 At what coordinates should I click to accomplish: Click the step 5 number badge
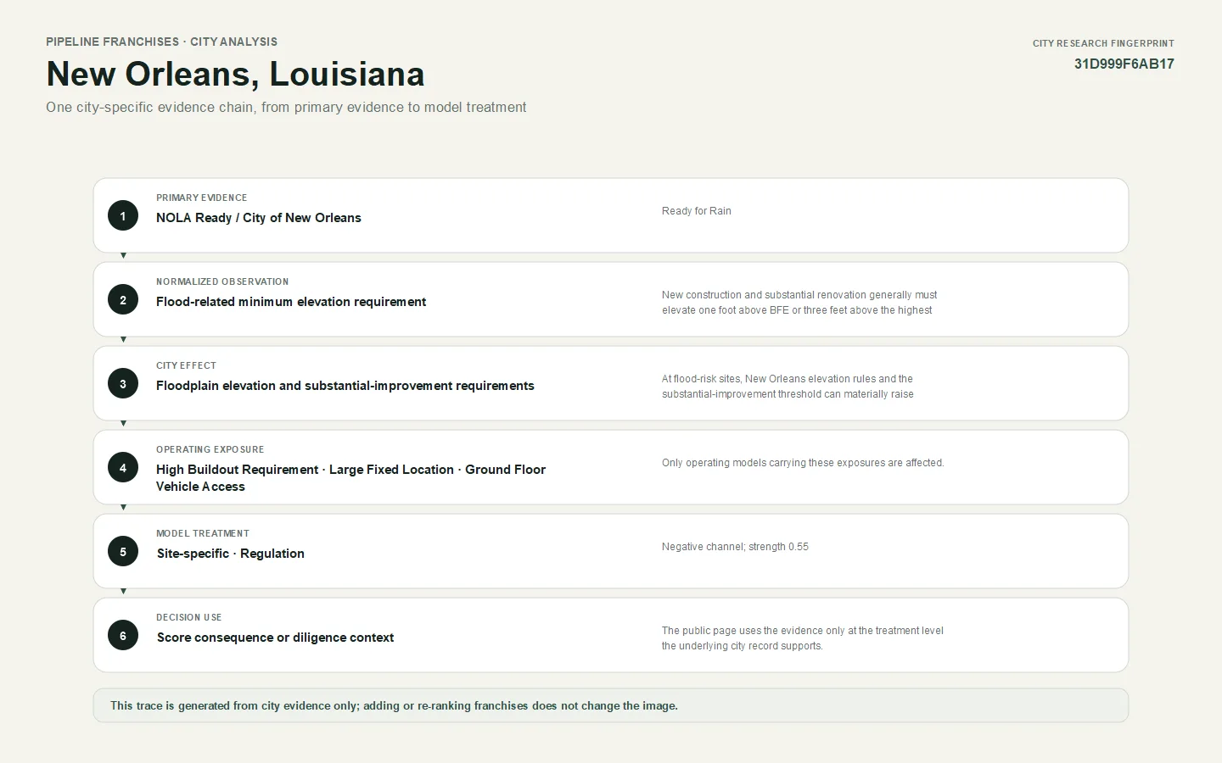[123, 551]
